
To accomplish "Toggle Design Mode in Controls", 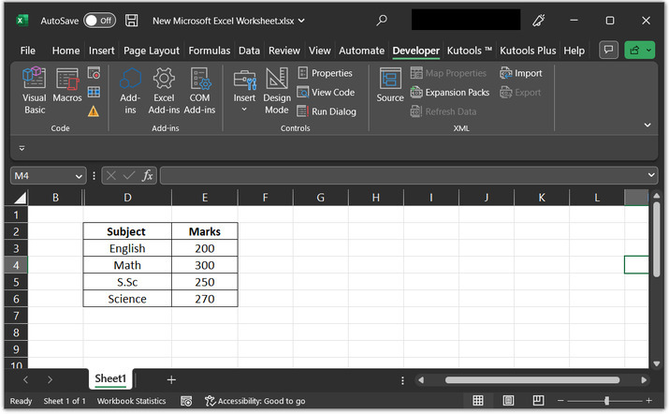I will pos(277,90).
